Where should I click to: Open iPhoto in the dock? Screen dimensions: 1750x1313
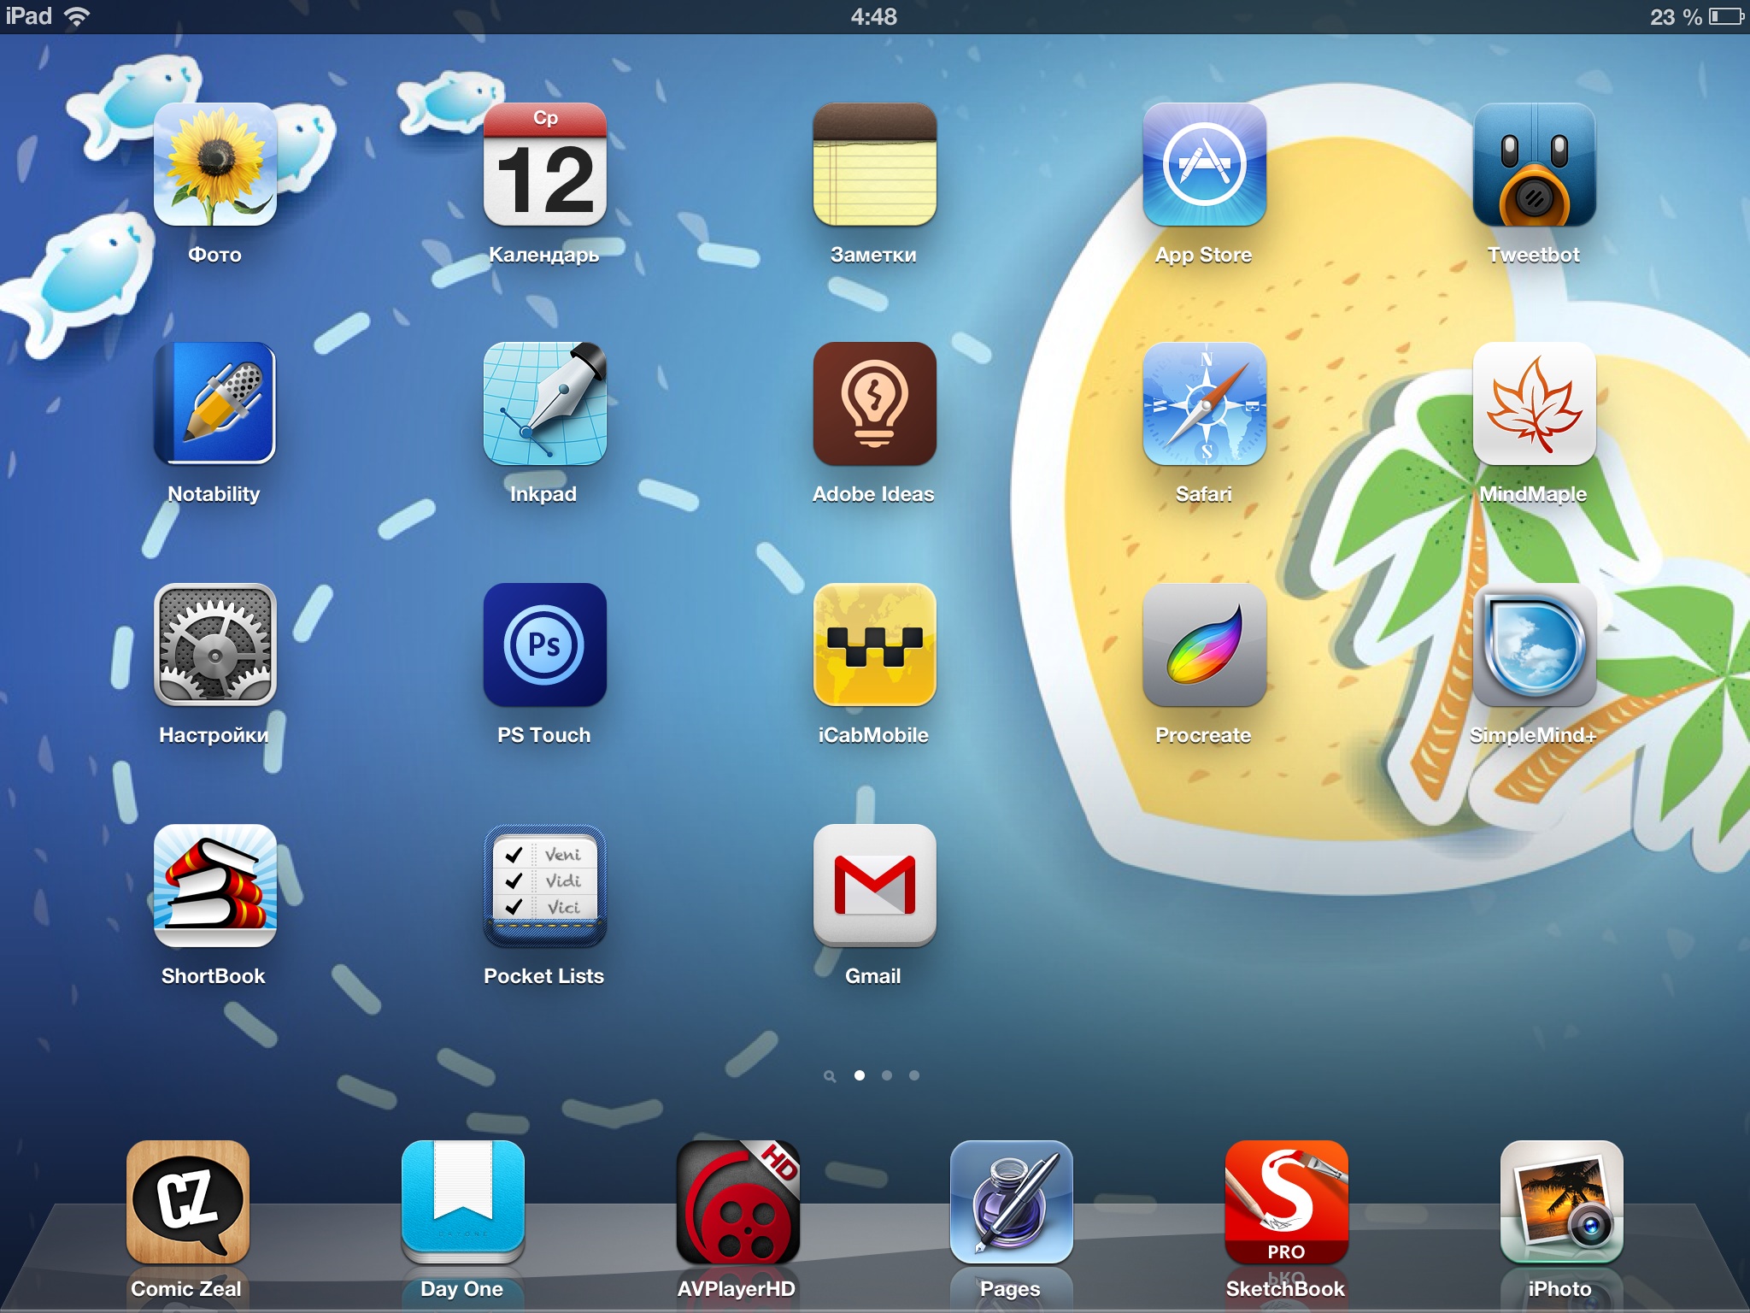click(x=1562, y=1202)
